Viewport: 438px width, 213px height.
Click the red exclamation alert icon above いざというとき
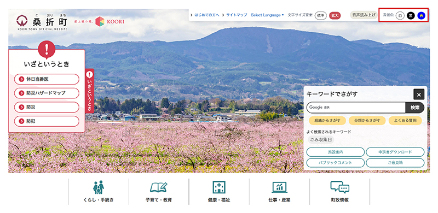point(47,49)
